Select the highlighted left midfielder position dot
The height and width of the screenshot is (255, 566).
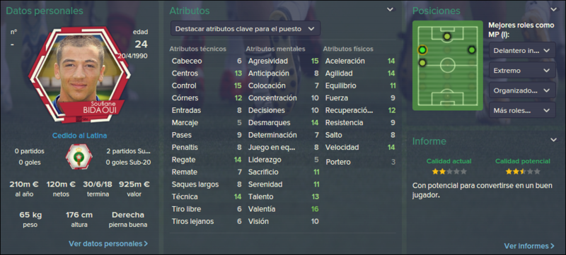pyautogui.click(x=422, y=49)
